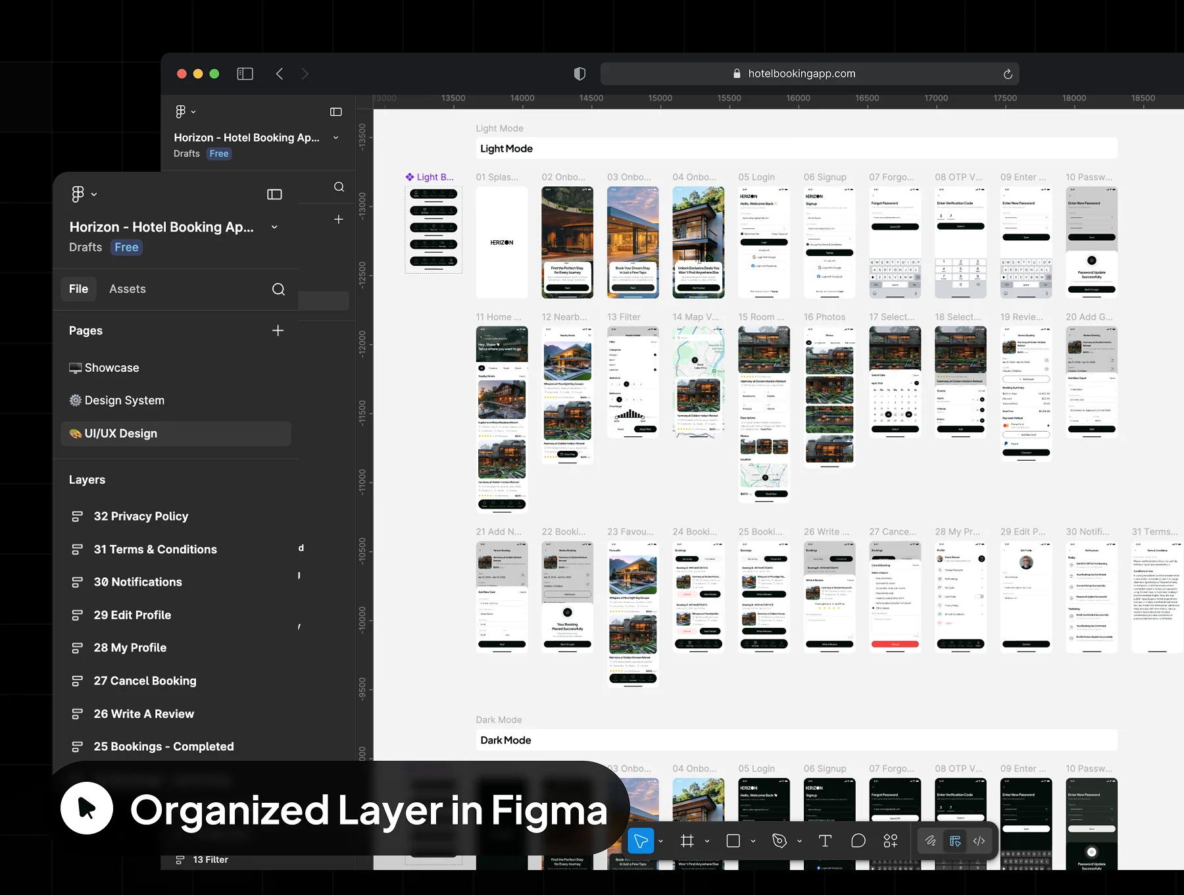The width and height of the screenshot is (1184, 895).
Task: Toggle the sidebar layout icon in the enlarged front panel
Action: click(x=274, y=194)
